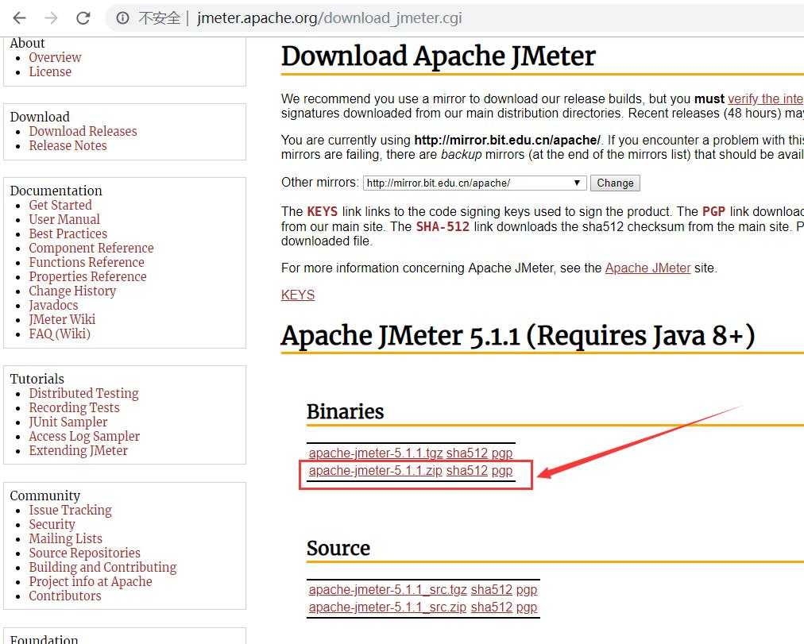
Task: View Change History page
Action: point(72,291)
